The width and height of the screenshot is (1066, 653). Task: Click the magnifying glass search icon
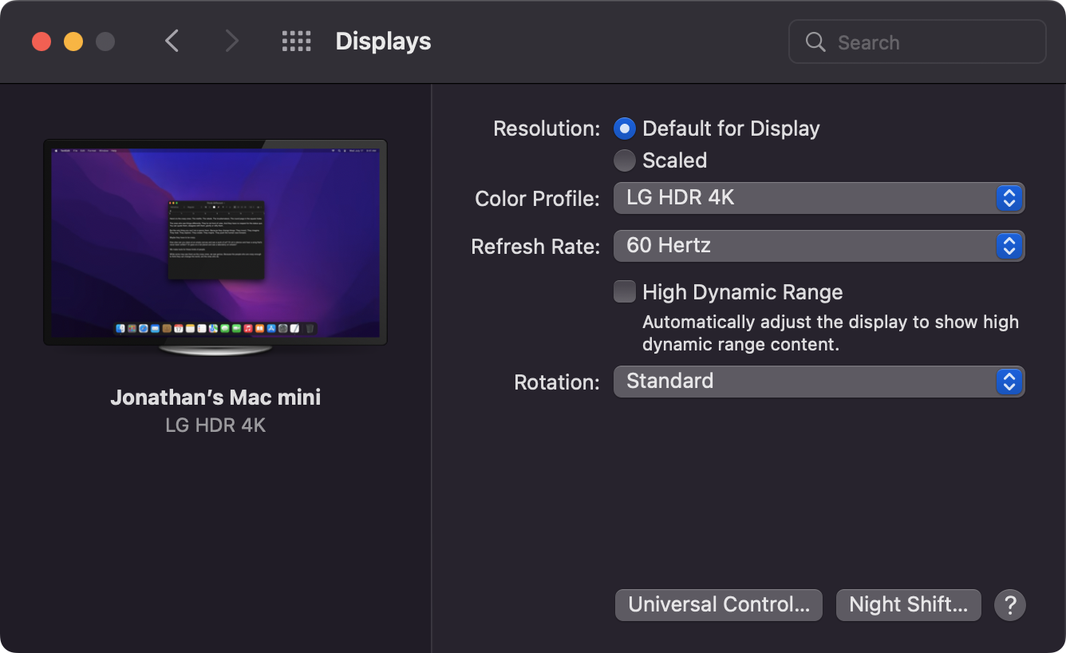815,42
